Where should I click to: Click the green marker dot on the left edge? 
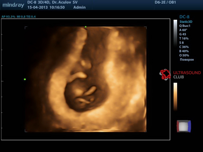tap(25, 79)
